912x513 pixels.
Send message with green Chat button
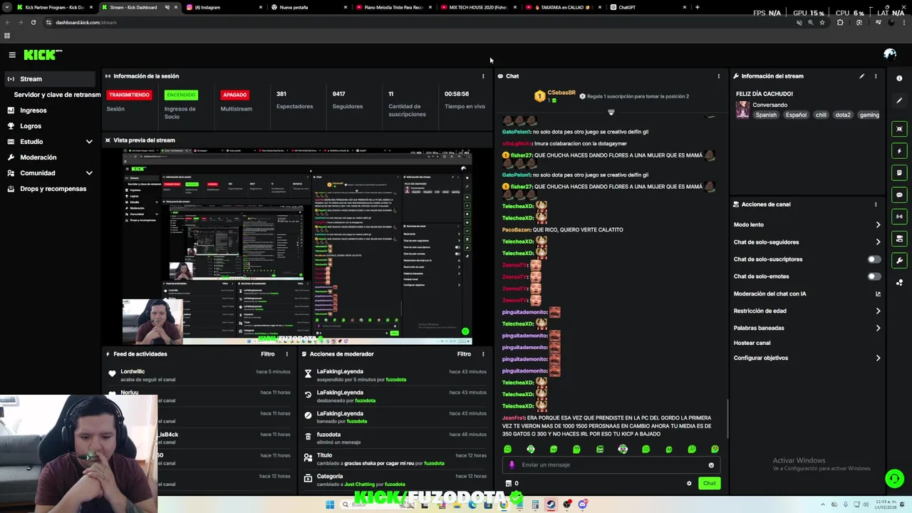[x=709, y=484]
